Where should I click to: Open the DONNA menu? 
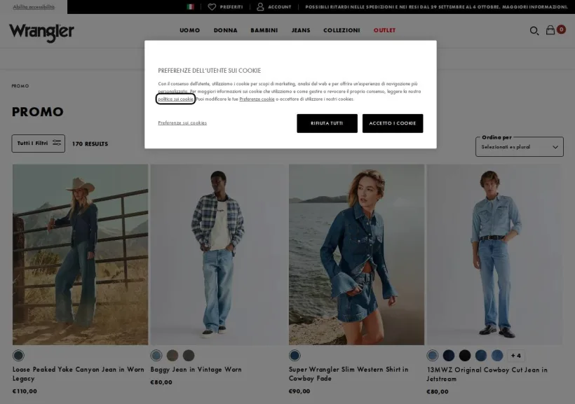click(x=225, y=30)
